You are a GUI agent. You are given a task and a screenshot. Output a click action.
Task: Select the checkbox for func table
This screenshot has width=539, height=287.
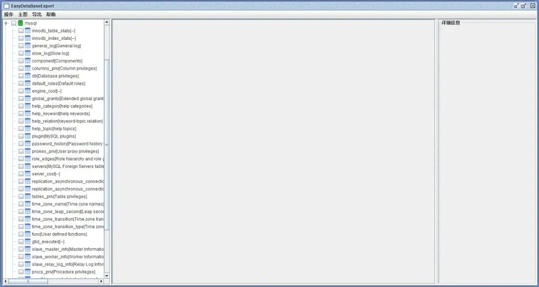pos(21,234)
